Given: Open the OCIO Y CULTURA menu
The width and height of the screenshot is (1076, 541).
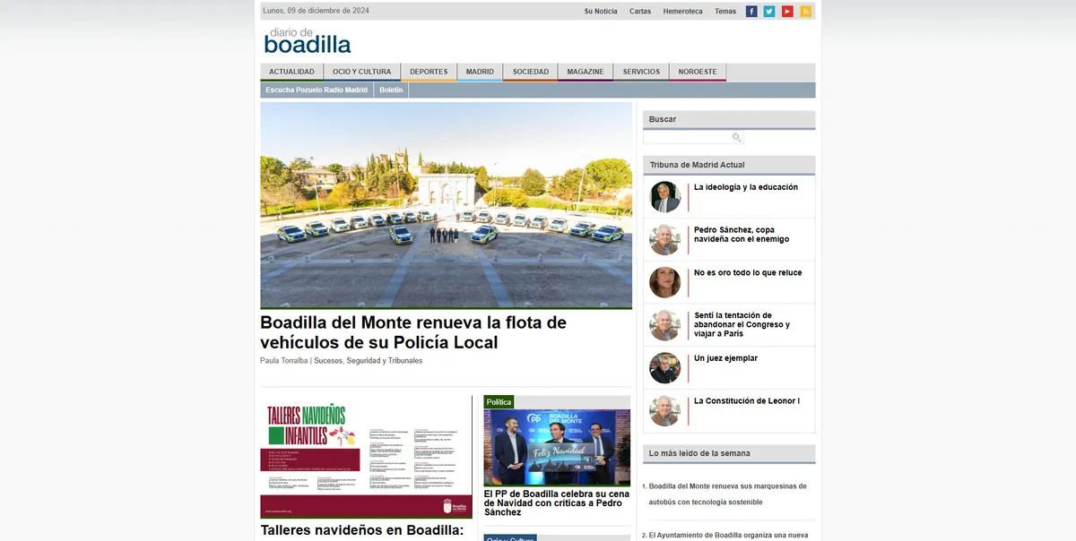Looking at the screenshot, I should [362, 72].
